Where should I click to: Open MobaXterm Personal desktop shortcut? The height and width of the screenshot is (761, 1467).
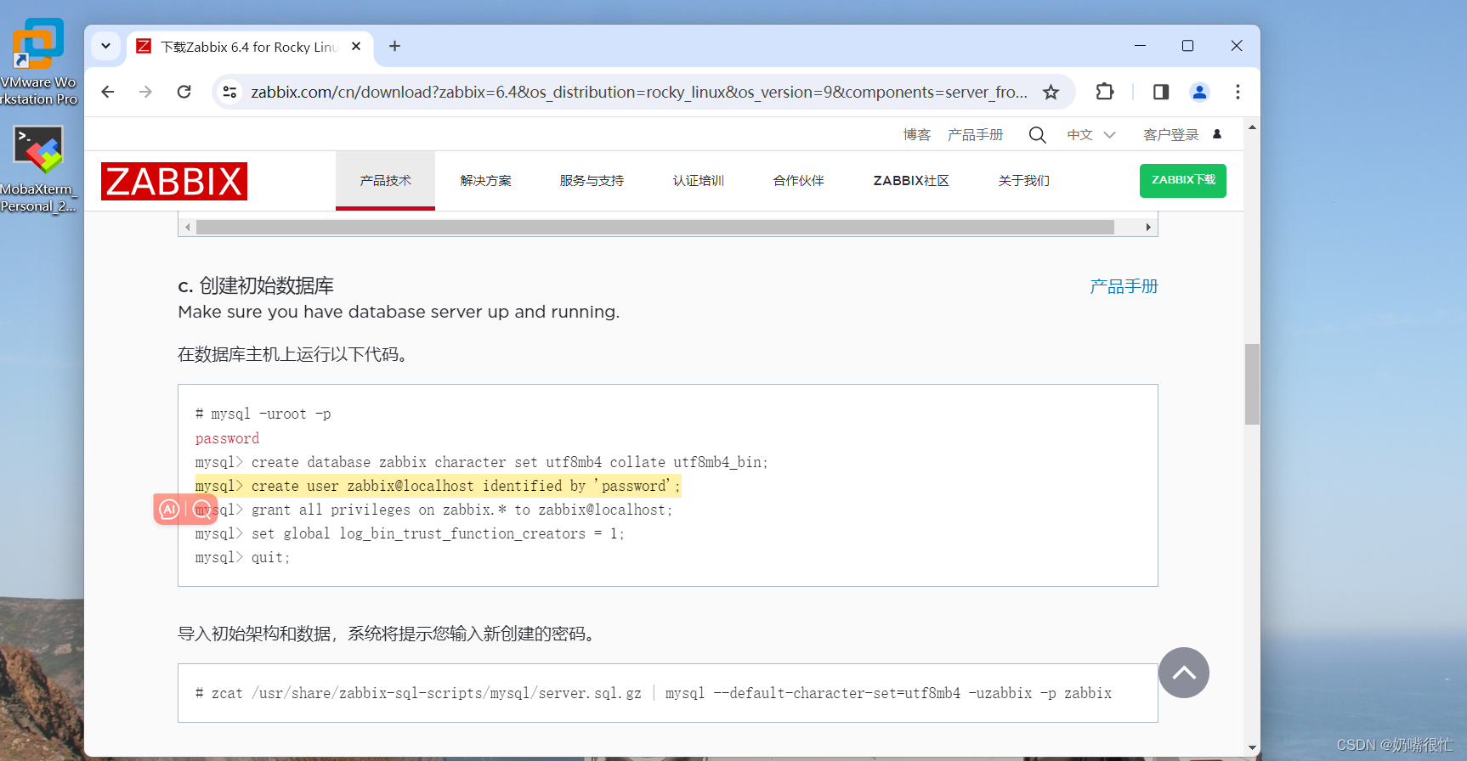click(38, 168)
